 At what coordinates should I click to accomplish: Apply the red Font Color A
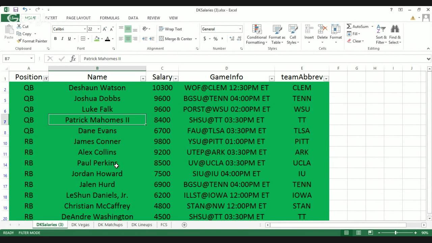click(x=107, y=39)
